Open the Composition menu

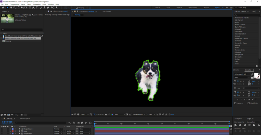(x=15, y=4)
